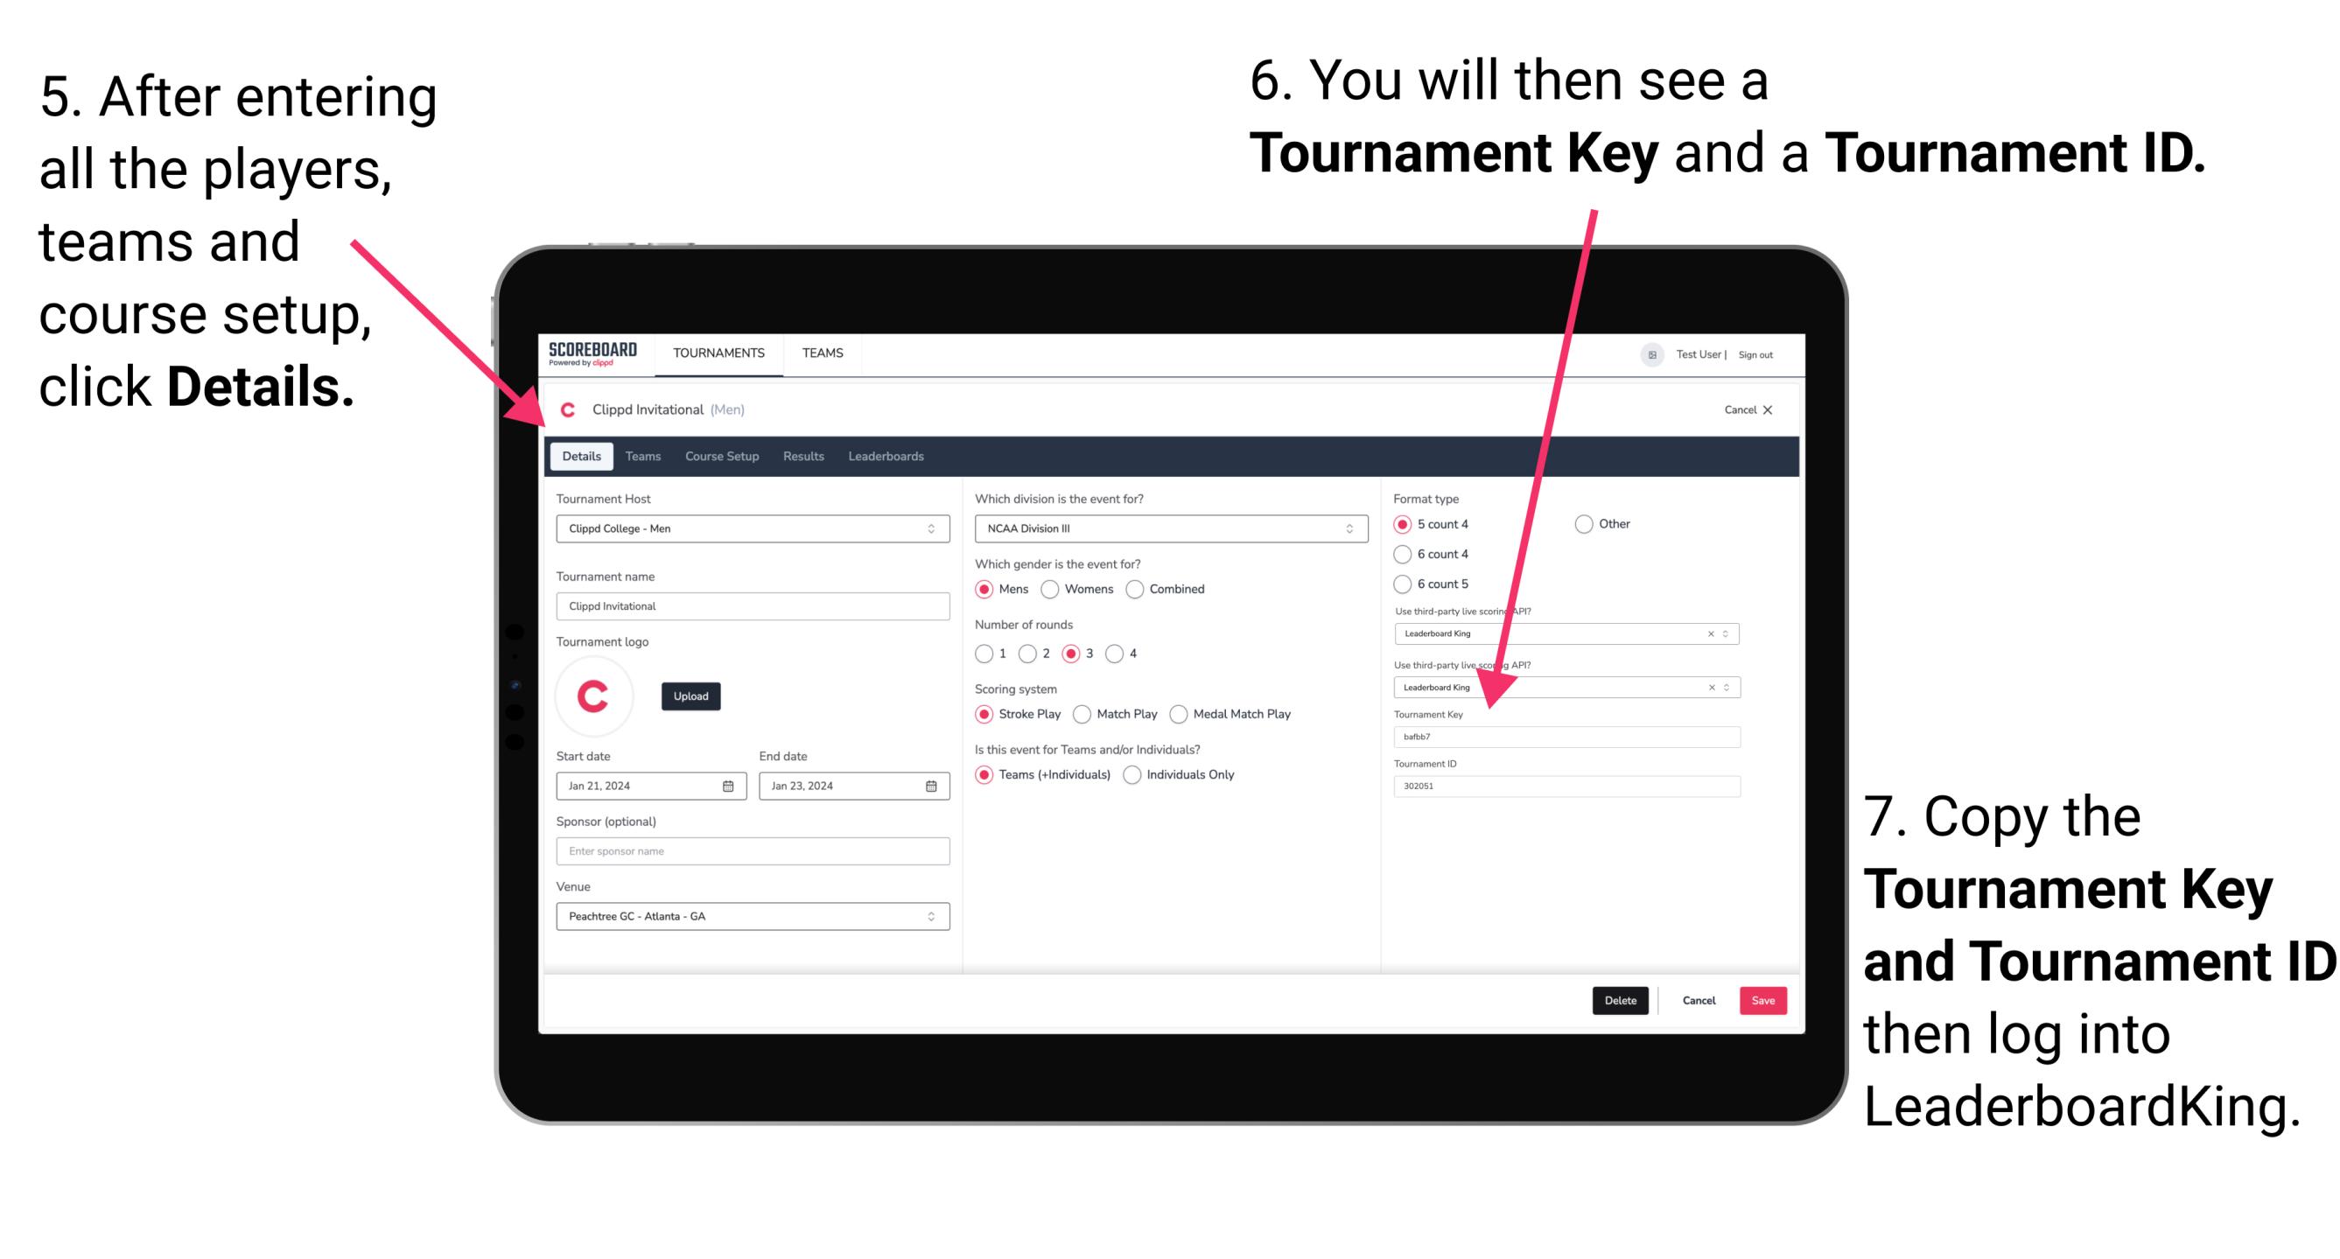Click the Delete button
Viewport: 2340px width, 1259px height.
pyautogui.click(x=1619, y=1000)
